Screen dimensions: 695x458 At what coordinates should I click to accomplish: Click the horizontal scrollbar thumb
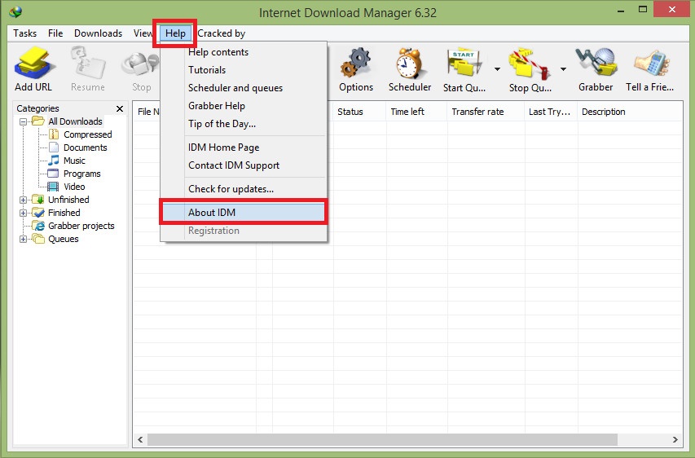pyautogui.click(x=382, y=439)
